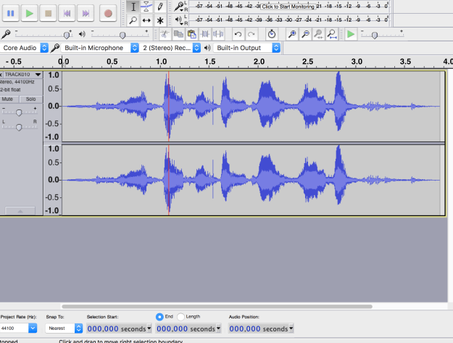Click the Stop button

48,13
